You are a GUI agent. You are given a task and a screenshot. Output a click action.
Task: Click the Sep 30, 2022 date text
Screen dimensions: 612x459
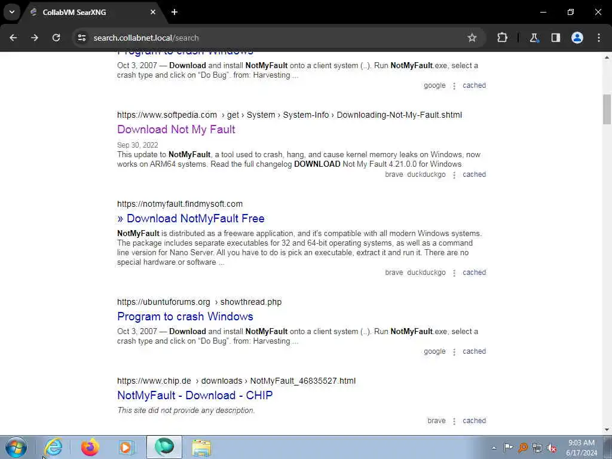[137, 145]
